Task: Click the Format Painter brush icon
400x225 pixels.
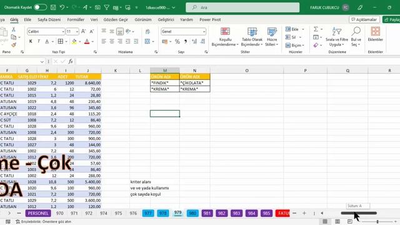Action: coord(14,45)
